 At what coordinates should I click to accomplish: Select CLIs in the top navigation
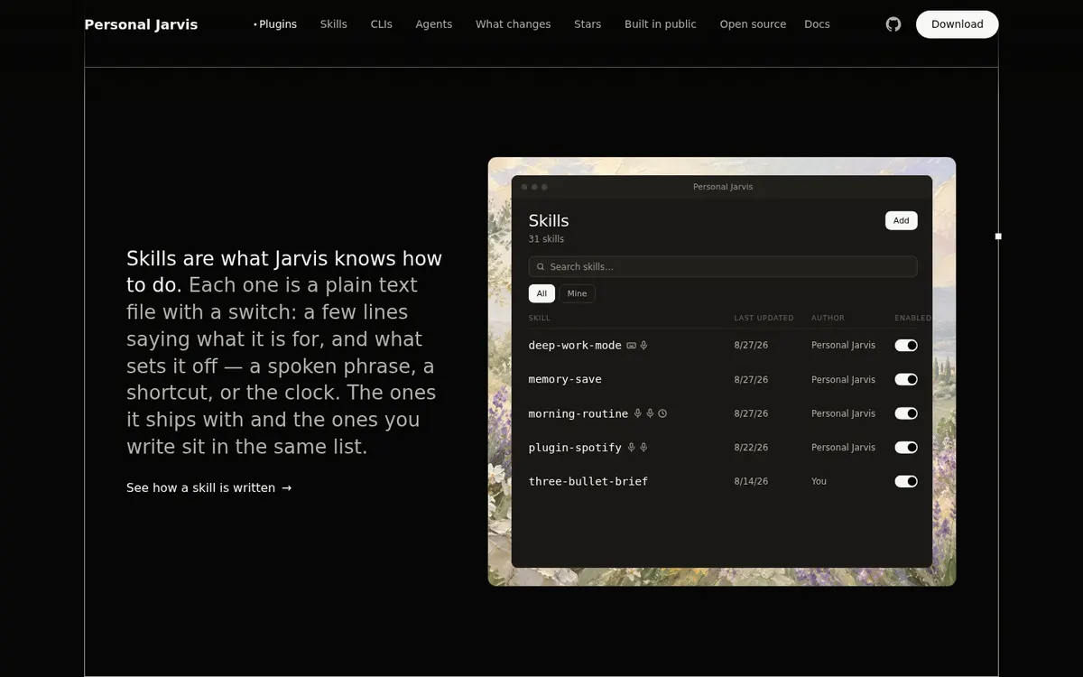tap(382, 24)
